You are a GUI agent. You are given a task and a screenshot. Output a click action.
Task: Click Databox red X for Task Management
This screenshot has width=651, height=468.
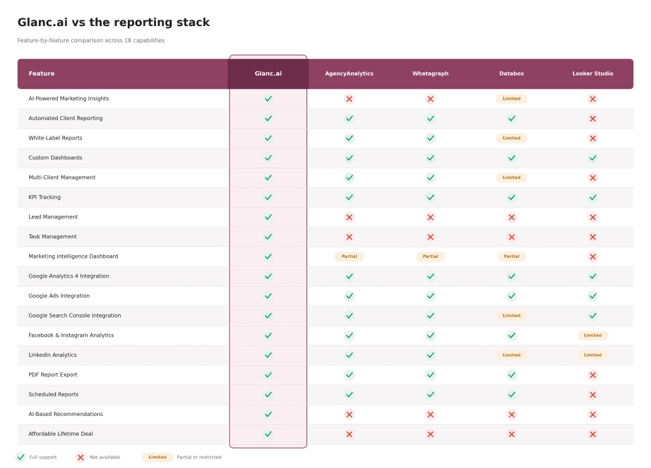[x=512, y=237]
